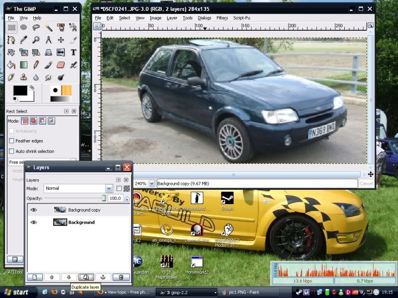The height and width of the screenshot is (298, 398).
Task: Open the Filters menu
Action: (x=222, y=18)
